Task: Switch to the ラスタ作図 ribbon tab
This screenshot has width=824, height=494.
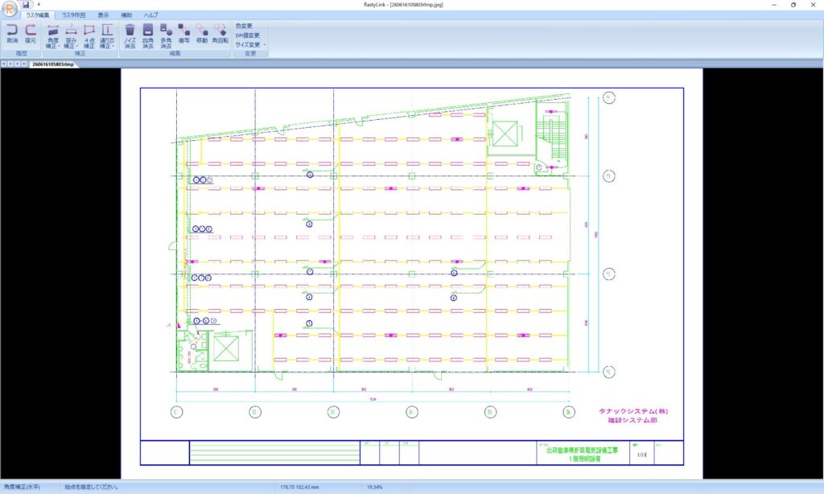Action: click(73, 15)
